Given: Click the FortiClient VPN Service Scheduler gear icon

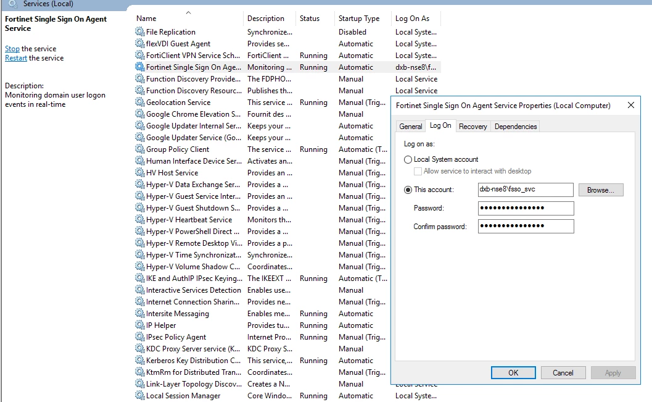Looking at the screenshot, I should pos(139,55).
